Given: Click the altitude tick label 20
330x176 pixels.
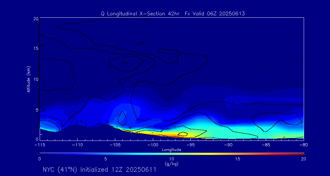Looking at the screenshot, I should pos(36,19).
